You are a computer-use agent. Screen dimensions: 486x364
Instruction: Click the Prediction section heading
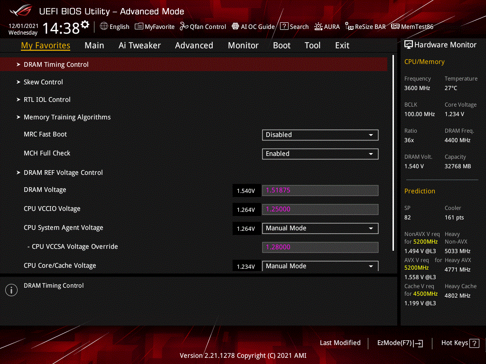point(420,191)
